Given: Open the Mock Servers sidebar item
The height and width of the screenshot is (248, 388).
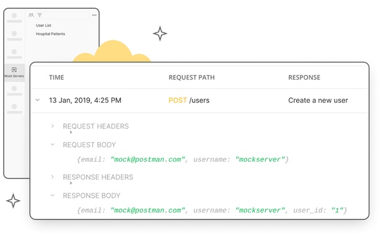Looking at the screenshot, I should pyautogui.click(x=14, y=73).
